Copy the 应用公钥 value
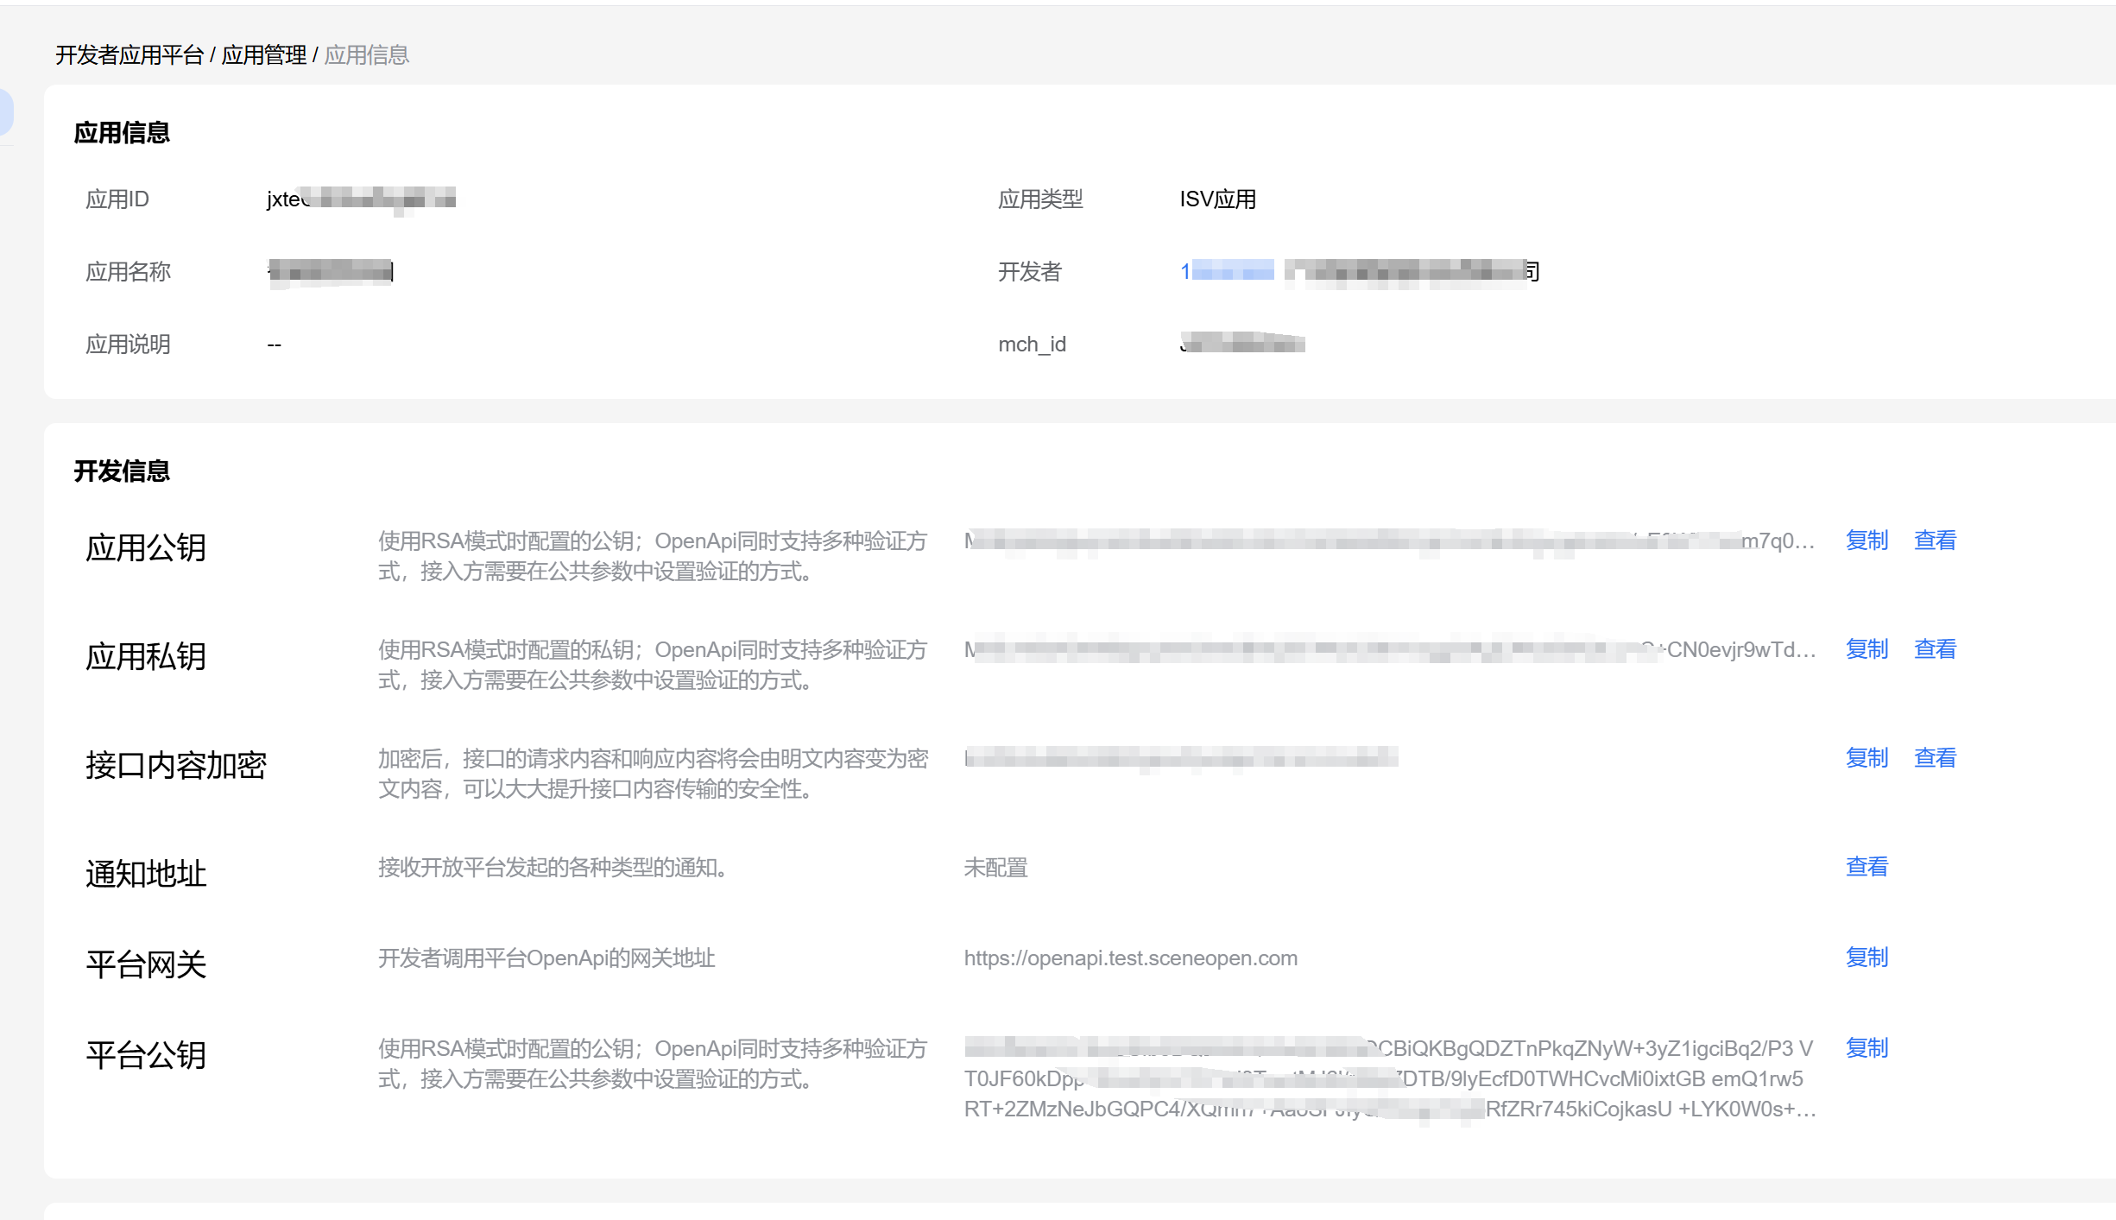This screenshot has width=2116, height=1220. [x=1866, y=540]
